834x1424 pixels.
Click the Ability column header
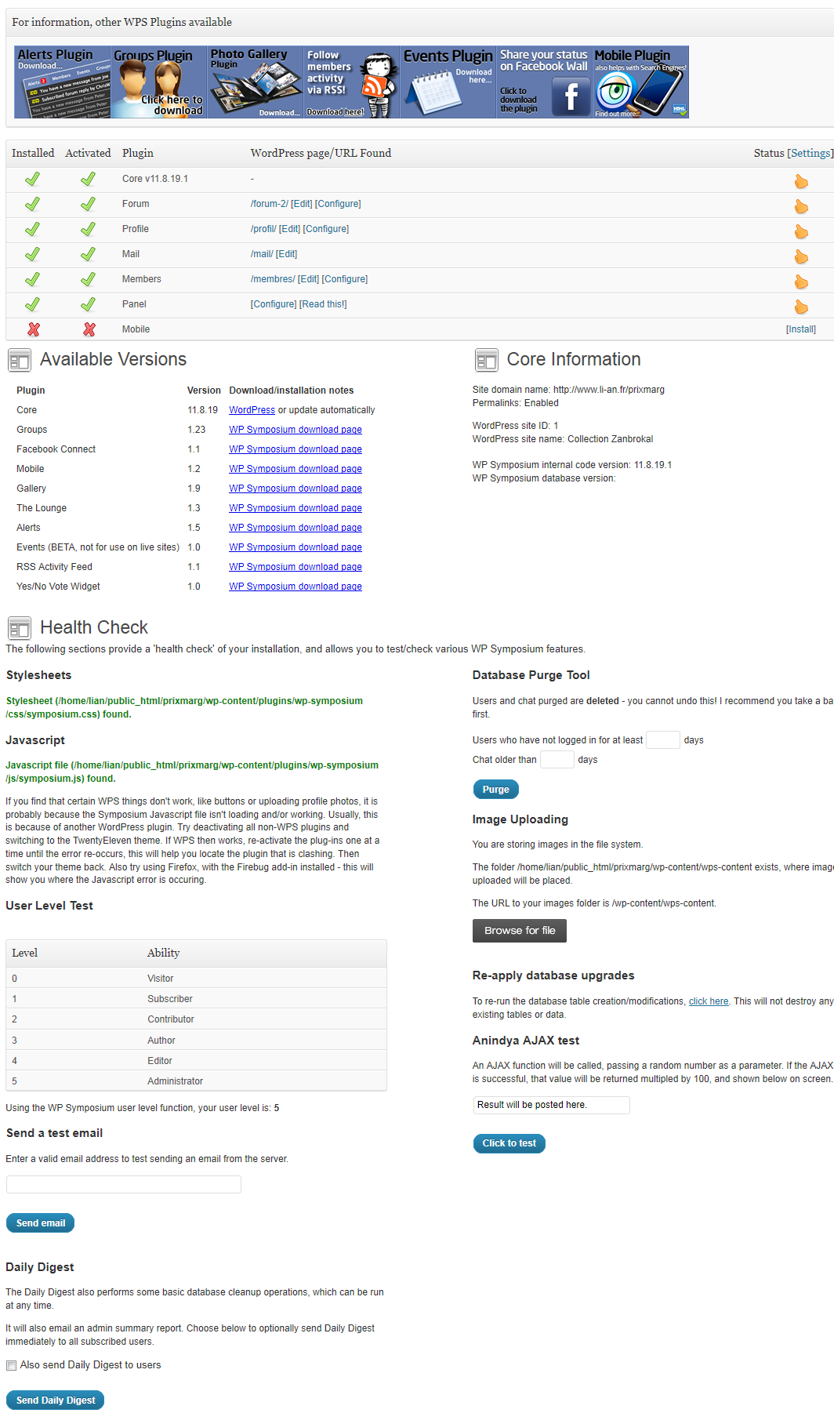164,953
